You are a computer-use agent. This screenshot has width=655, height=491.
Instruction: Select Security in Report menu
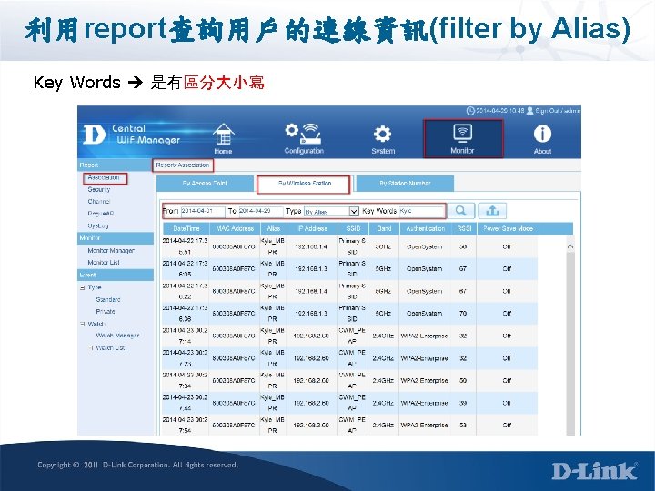[99, 189]
